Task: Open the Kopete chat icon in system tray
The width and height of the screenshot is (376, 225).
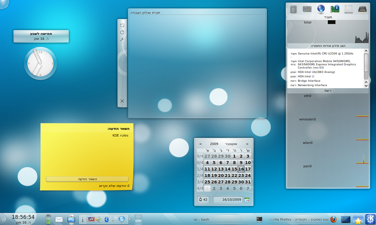Action: 122,219
